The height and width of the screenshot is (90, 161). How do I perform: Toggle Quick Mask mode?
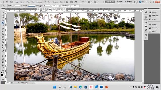(x=3, y=79)
